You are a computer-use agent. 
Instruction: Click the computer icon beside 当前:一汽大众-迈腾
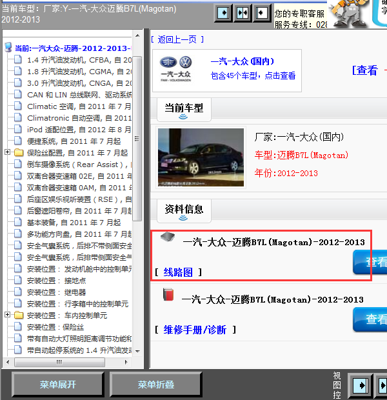pos(8,48)
